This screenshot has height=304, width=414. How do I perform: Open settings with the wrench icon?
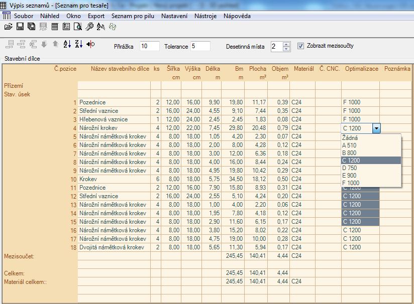click(x=89, y=27)
